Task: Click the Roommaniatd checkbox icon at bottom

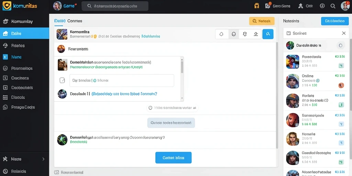Action: (x=57, y=173)
